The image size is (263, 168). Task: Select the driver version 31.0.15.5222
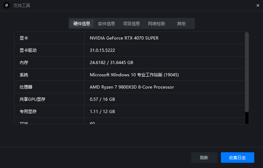click(x=102, y=50)
